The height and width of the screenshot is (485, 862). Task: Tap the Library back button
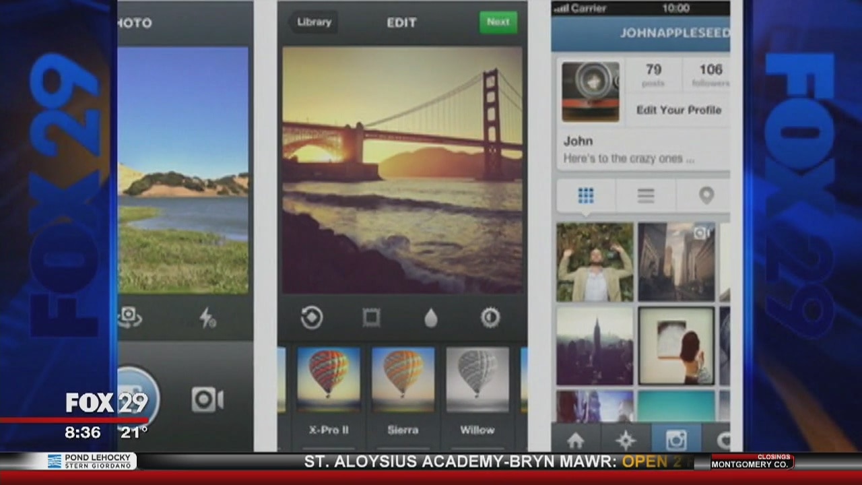314,22
